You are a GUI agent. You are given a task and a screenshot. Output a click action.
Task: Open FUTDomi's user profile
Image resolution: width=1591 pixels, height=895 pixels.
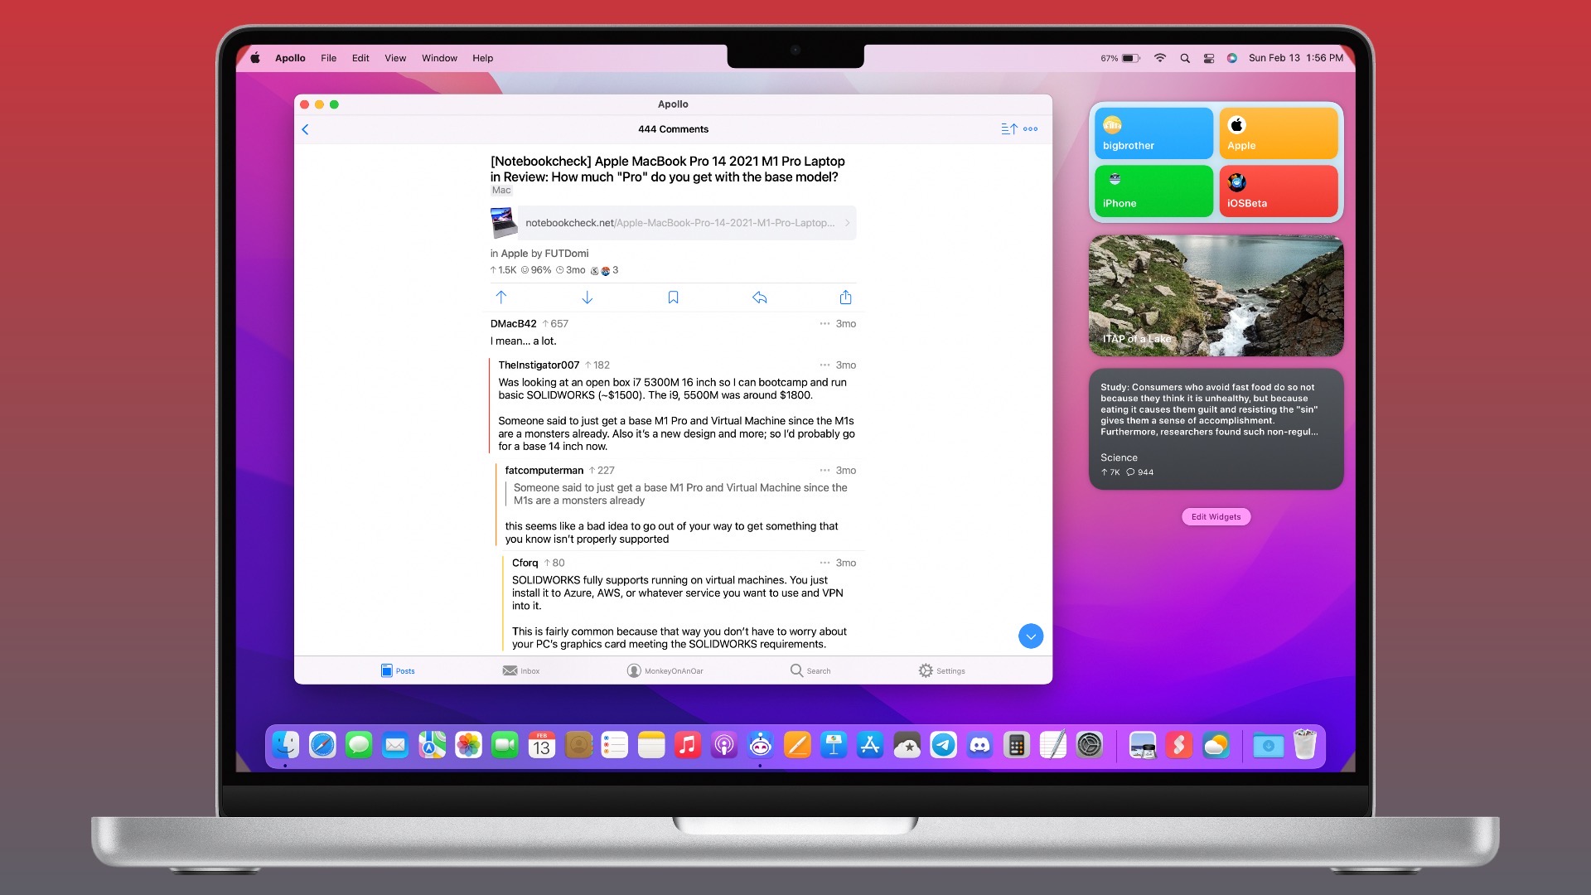566,254
